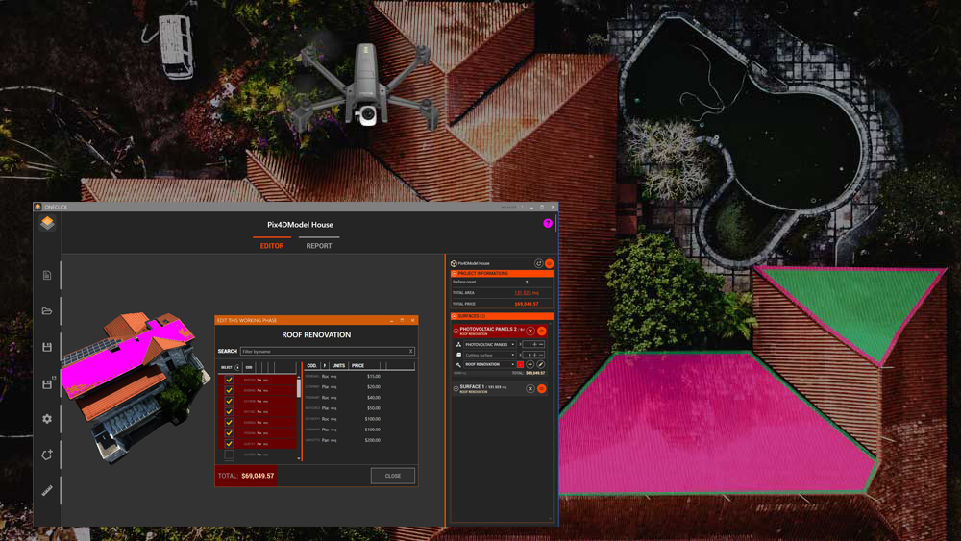Image resolution: width=961 pixels, height=541 pixels.
Task: Collapse the Photovoltaic Panels 2 entry
Action: click(x=456, y=331)
